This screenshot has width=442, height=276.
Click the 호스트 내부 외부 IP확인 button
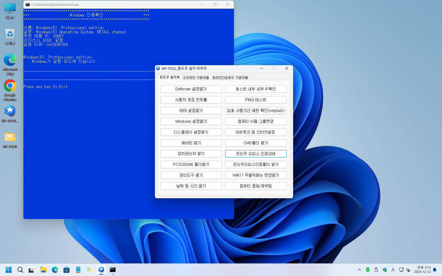pos(256,89)
